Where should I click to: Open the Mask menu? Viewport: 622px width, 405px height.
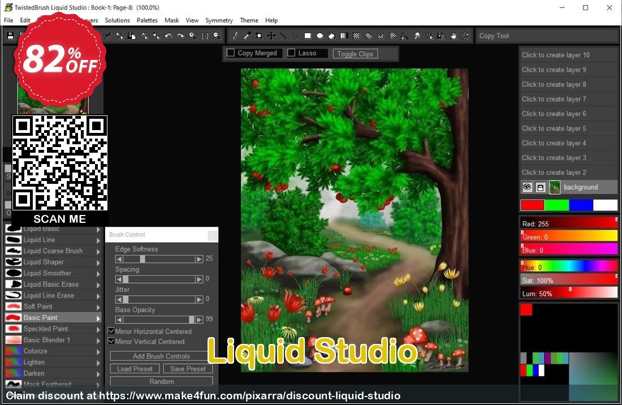point(171,20)
